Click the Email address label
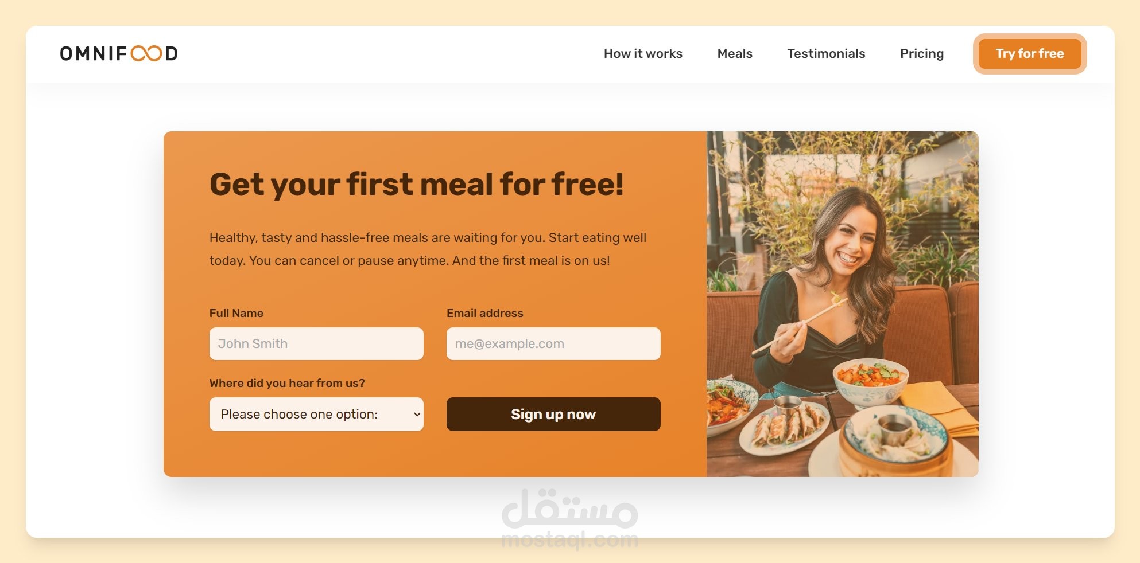This screenshot has width=1140, height=563. tap(485, 313)
